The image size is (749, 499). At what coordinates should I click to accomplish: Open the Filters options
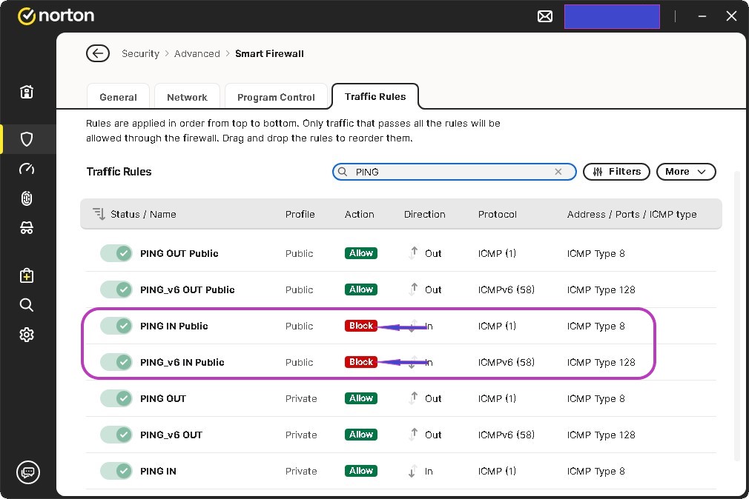(x=616, y=172)
